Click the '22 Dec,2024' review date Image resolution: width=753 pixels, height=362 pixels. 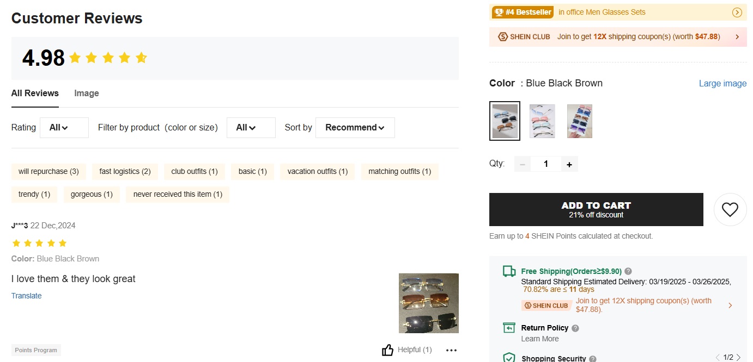[53, 226]
